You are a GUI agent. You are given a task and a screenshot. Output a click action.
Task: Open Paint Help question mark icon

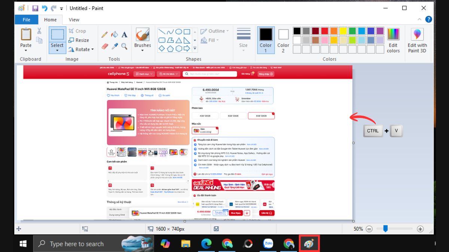click(x=429, y=19)
